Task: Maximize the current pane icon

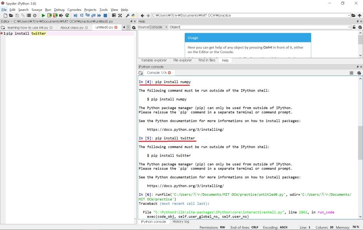Action: click(114, 16)
